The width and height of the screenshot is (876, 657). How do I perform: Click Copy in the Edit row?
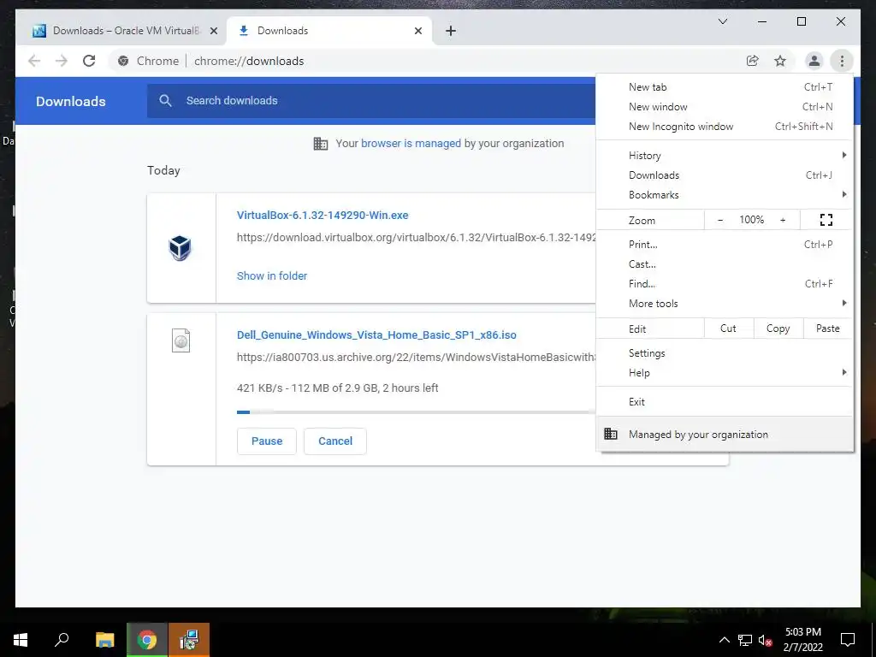(778, 328)
